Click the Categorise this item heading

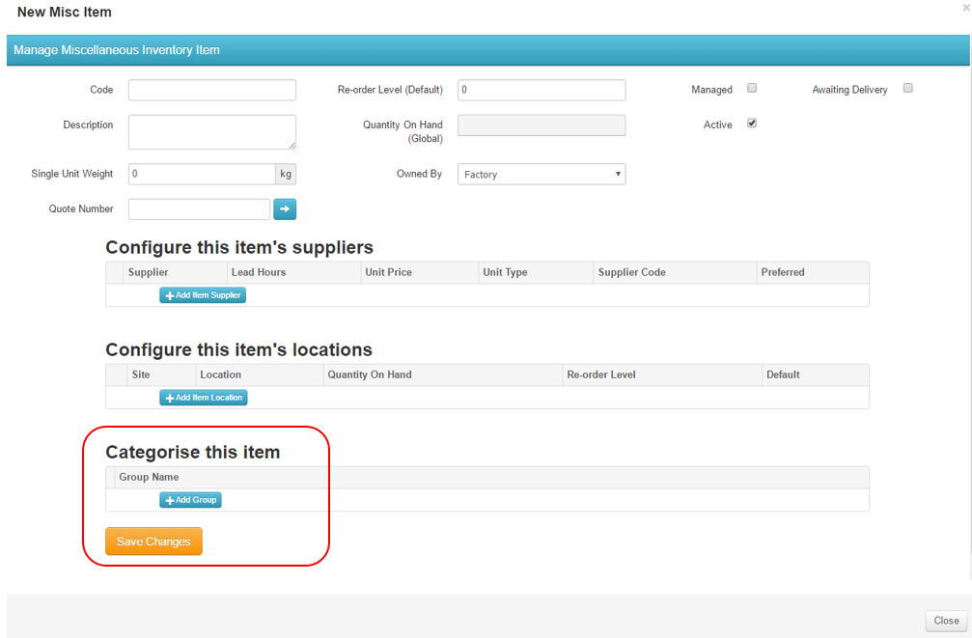[193, 452]
